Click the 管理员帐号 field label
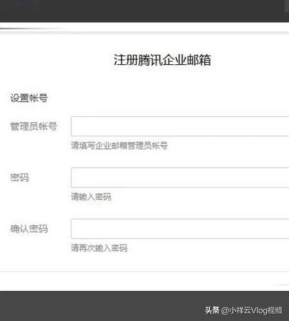This screenshot has width=289, height=321. (33, 126)
